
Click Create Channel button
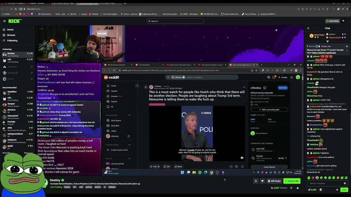click(x=269, y=167)
